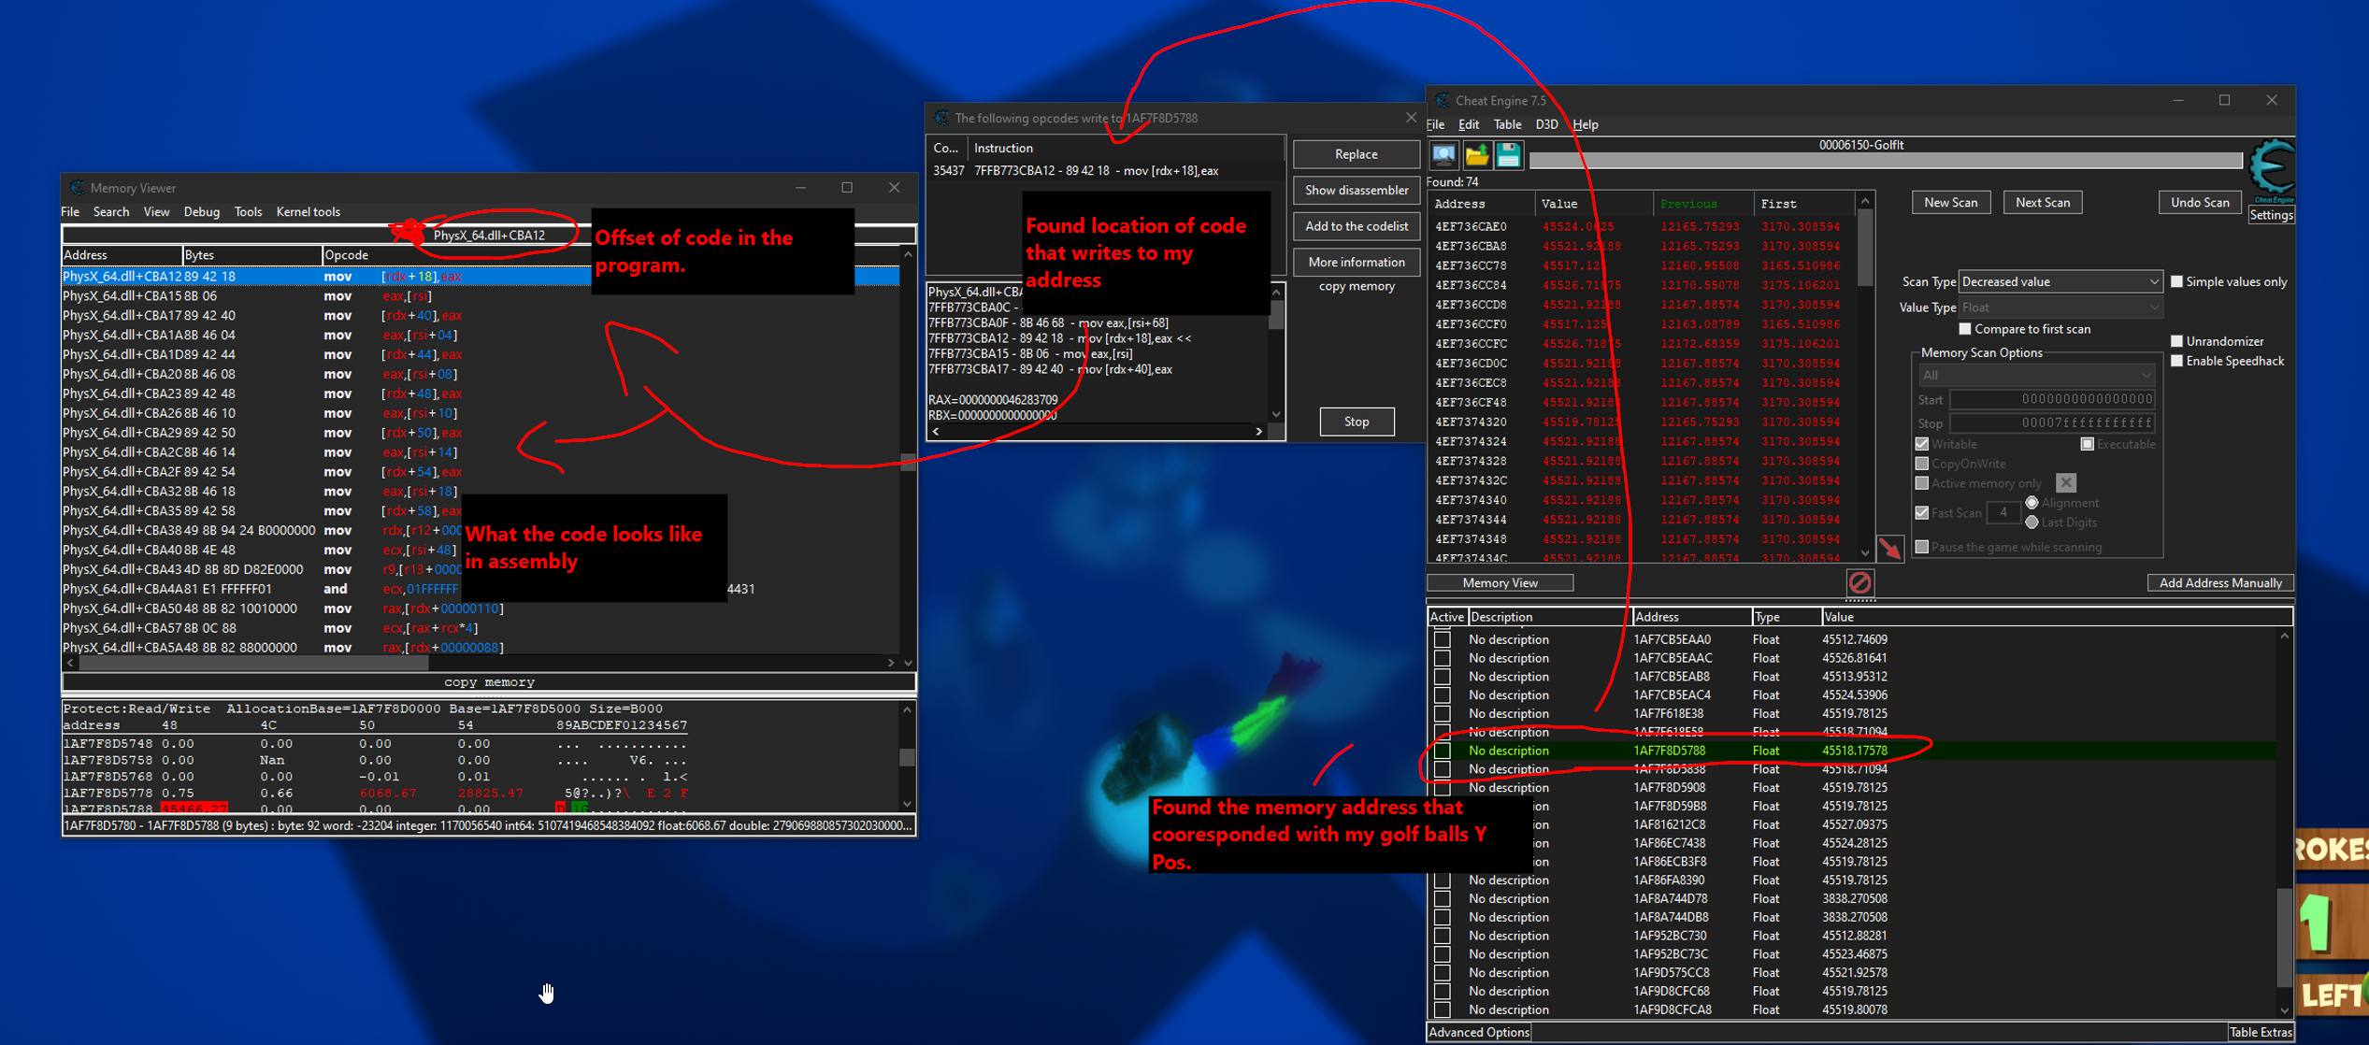Select the PhysX_64.dll+CBA15 disassembly row
Viewport: 2369px width, 1045px height.
click(481, 296)
